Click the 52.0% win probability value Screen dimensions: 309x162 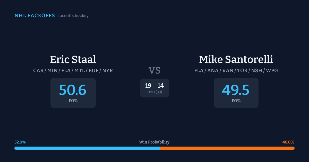20,142
